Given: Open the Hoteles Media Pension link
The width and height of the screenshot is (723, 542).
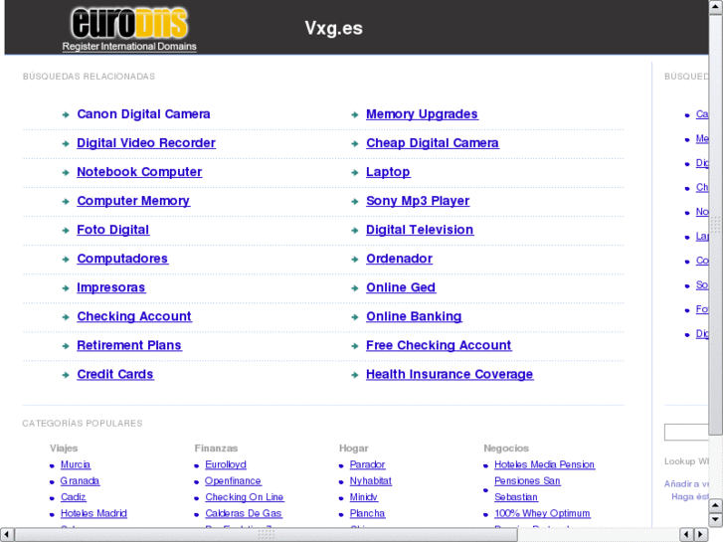Looking at the screenshot, I should click(545, 465).
